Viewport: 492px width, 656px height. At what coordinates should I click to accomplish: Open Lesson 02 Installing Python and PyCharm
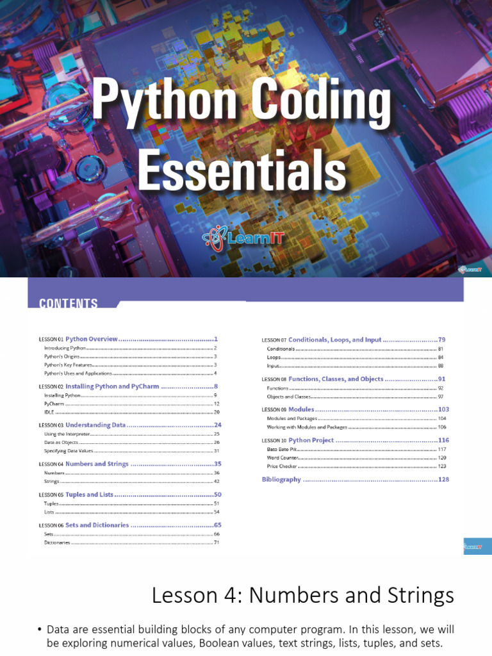(x=128, y=386)
